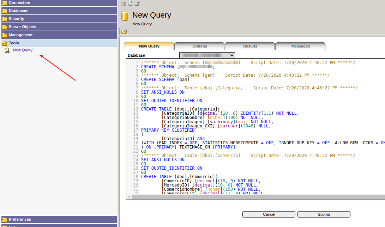Viewport: 385px width, 227px height.
Task: Click the Cancel button
Action: point(269,214)
